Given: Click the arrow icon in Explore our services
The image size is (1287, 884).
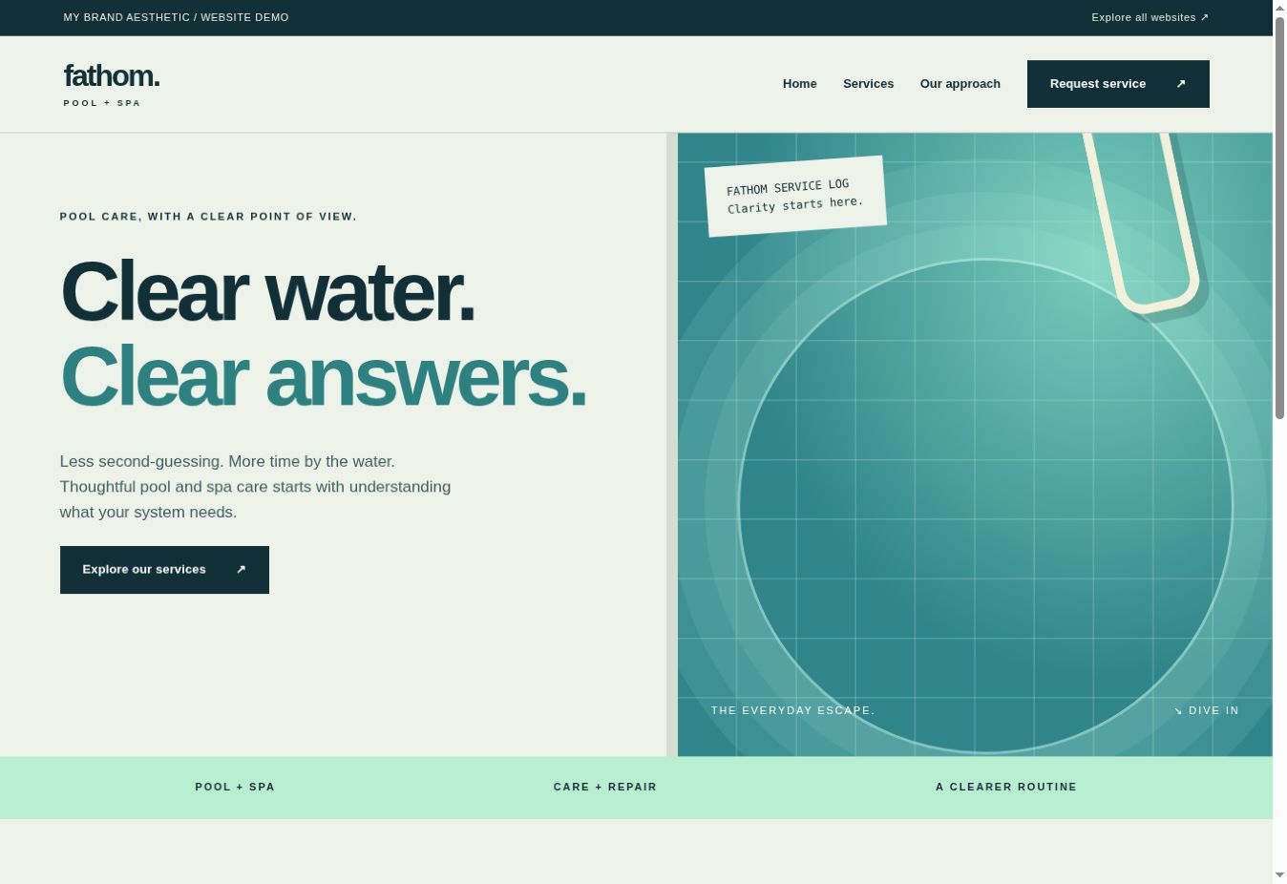Looking at the screenshot, I should pyautogui.click(x=241, y=570).
